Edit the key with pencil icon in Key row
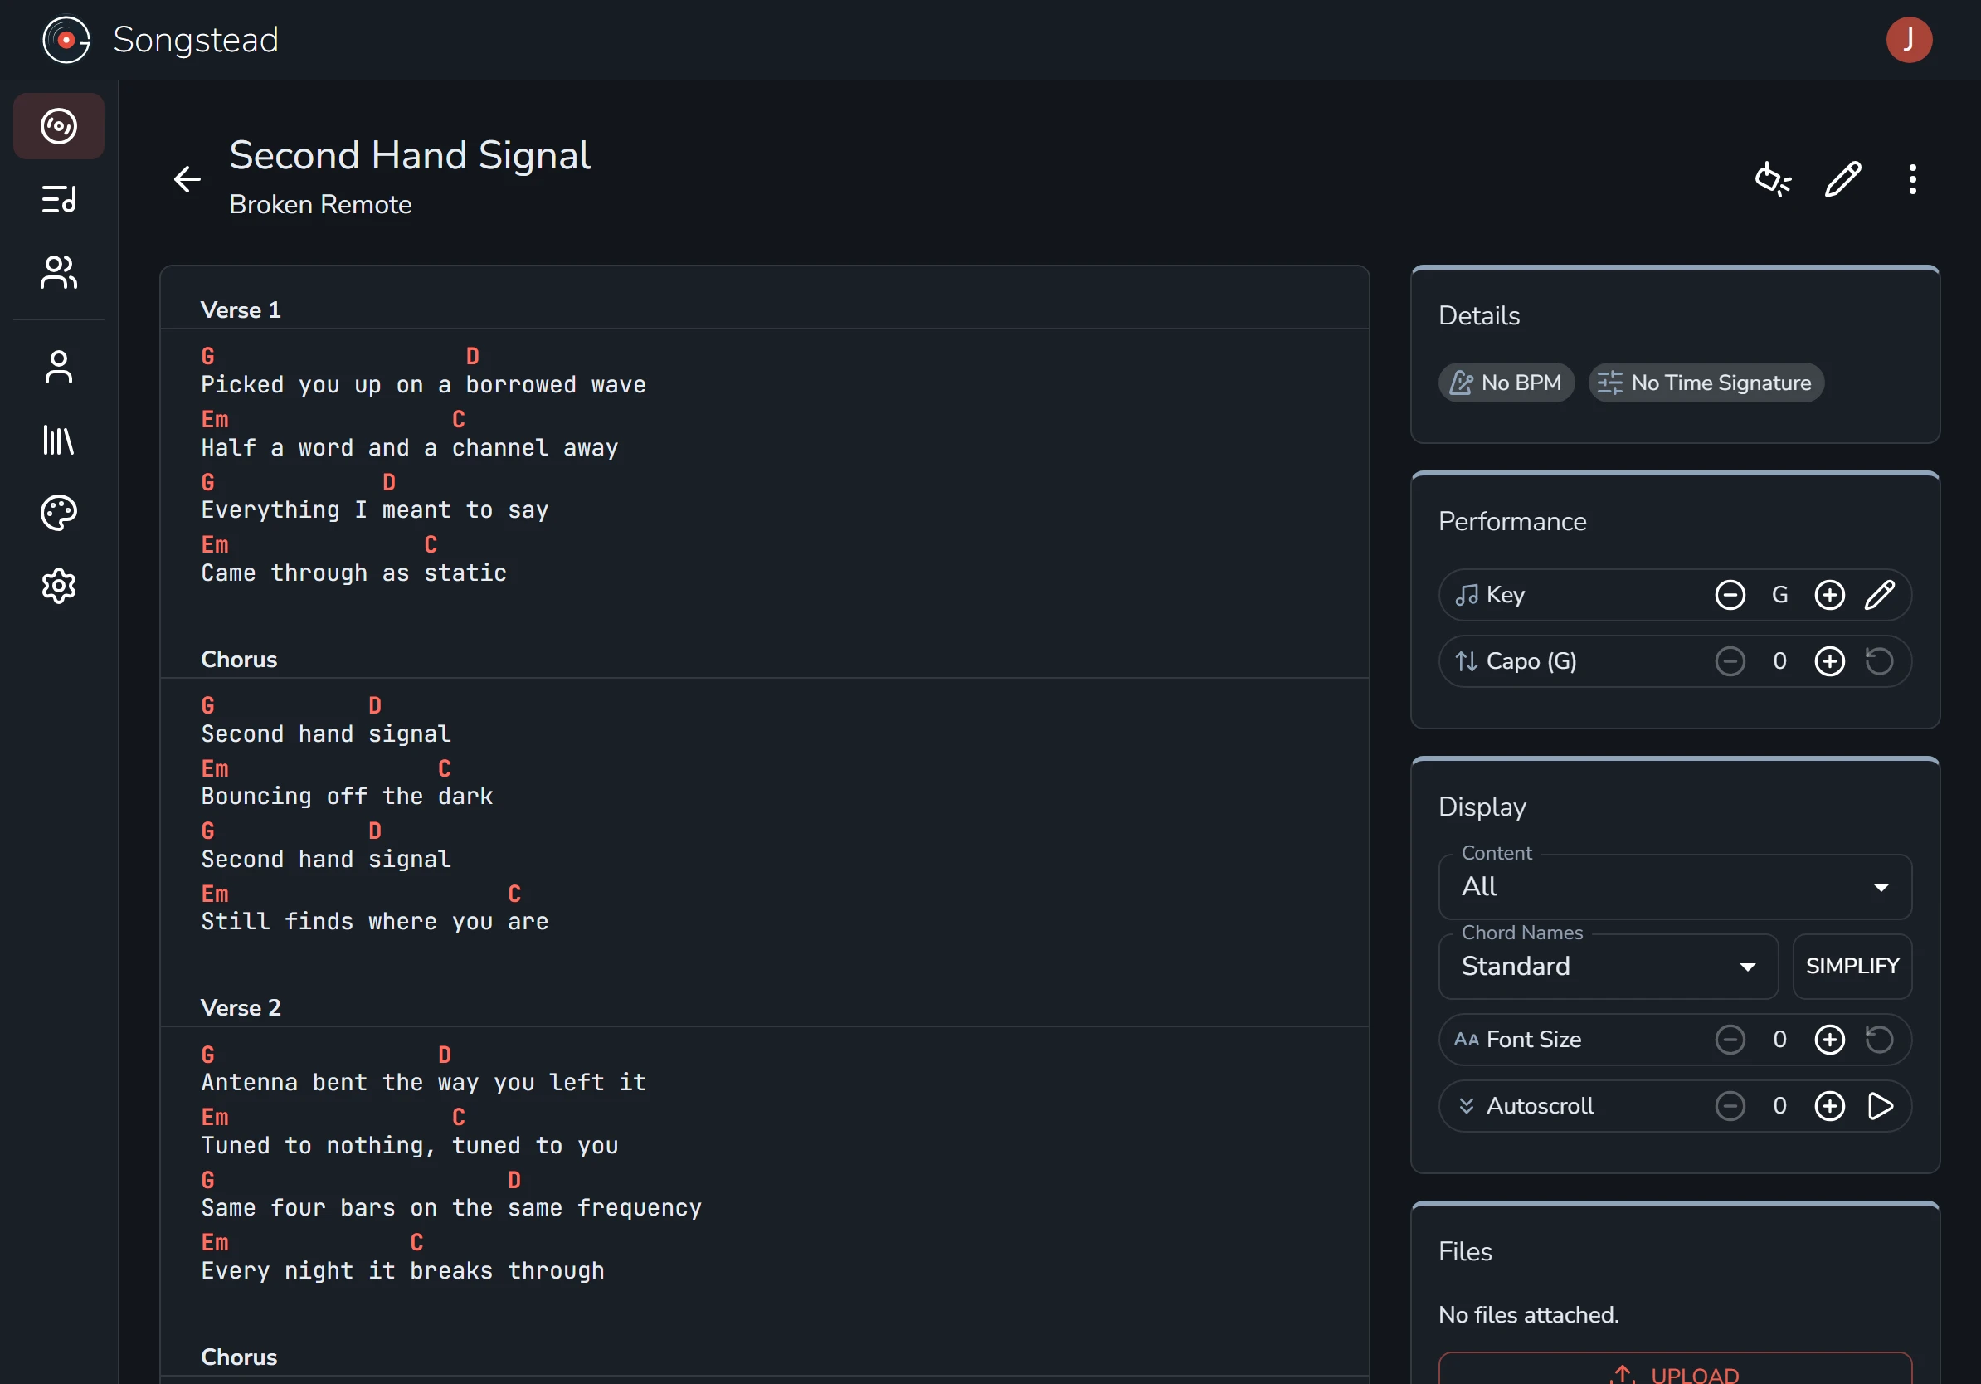Screen dimensions: 1981x1384 coord(1879,594)
